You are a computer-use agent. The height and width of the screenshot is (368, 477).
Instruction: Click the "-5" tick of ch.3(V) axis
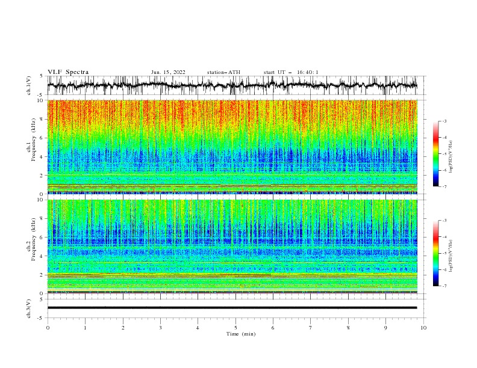point(41,318)
